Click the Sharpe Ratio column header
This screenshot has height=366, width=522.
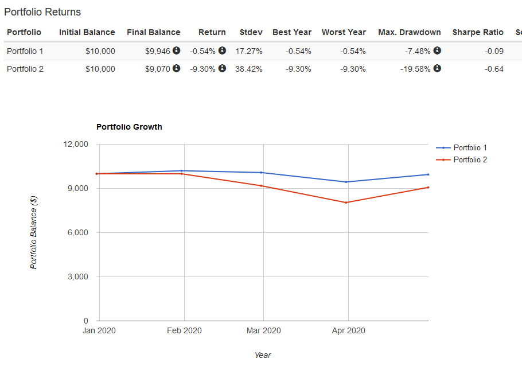477,32
